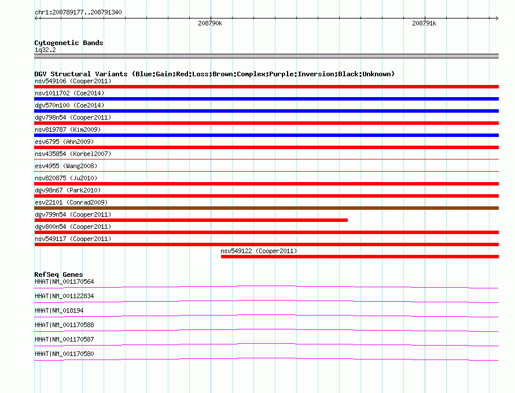Select the dgv799n54 (Cooper2011) label
This screenshot has width=515, height=393.
pyautogui.click(x=73, y=214)
